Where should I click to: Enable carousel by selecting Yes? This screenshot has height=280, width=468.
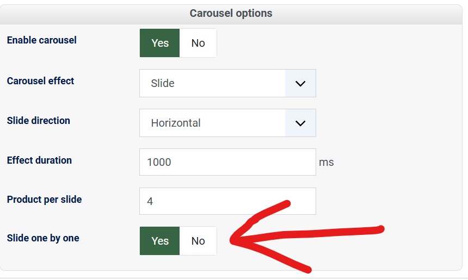159,43
